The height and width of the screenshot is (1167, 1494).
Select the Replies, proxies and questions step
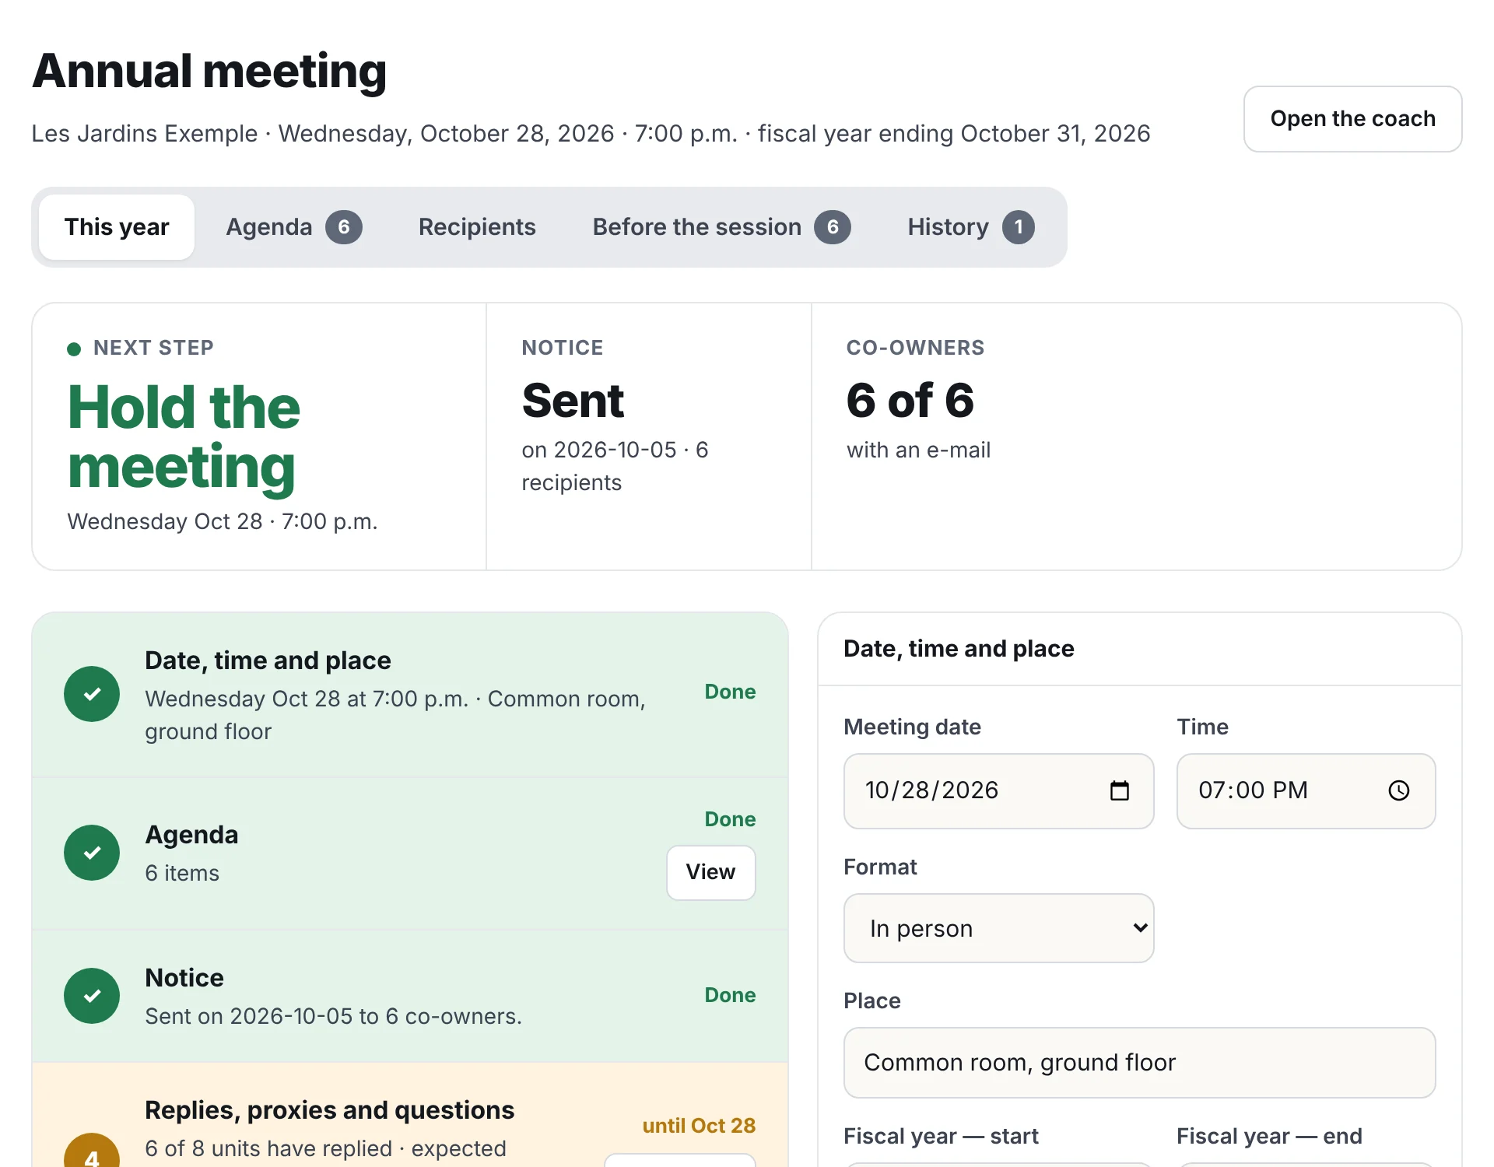(410, 1115)
